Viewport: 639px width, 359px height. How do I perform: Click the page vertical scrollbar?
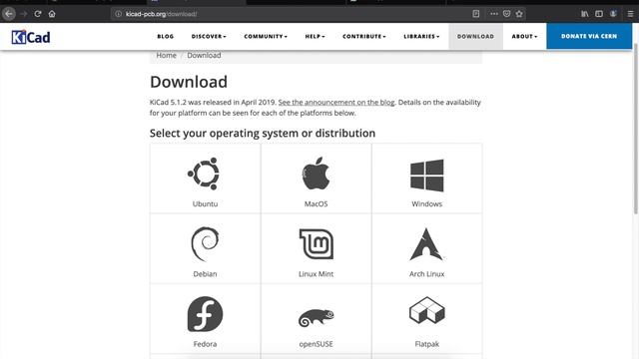(x=635, y=129)
